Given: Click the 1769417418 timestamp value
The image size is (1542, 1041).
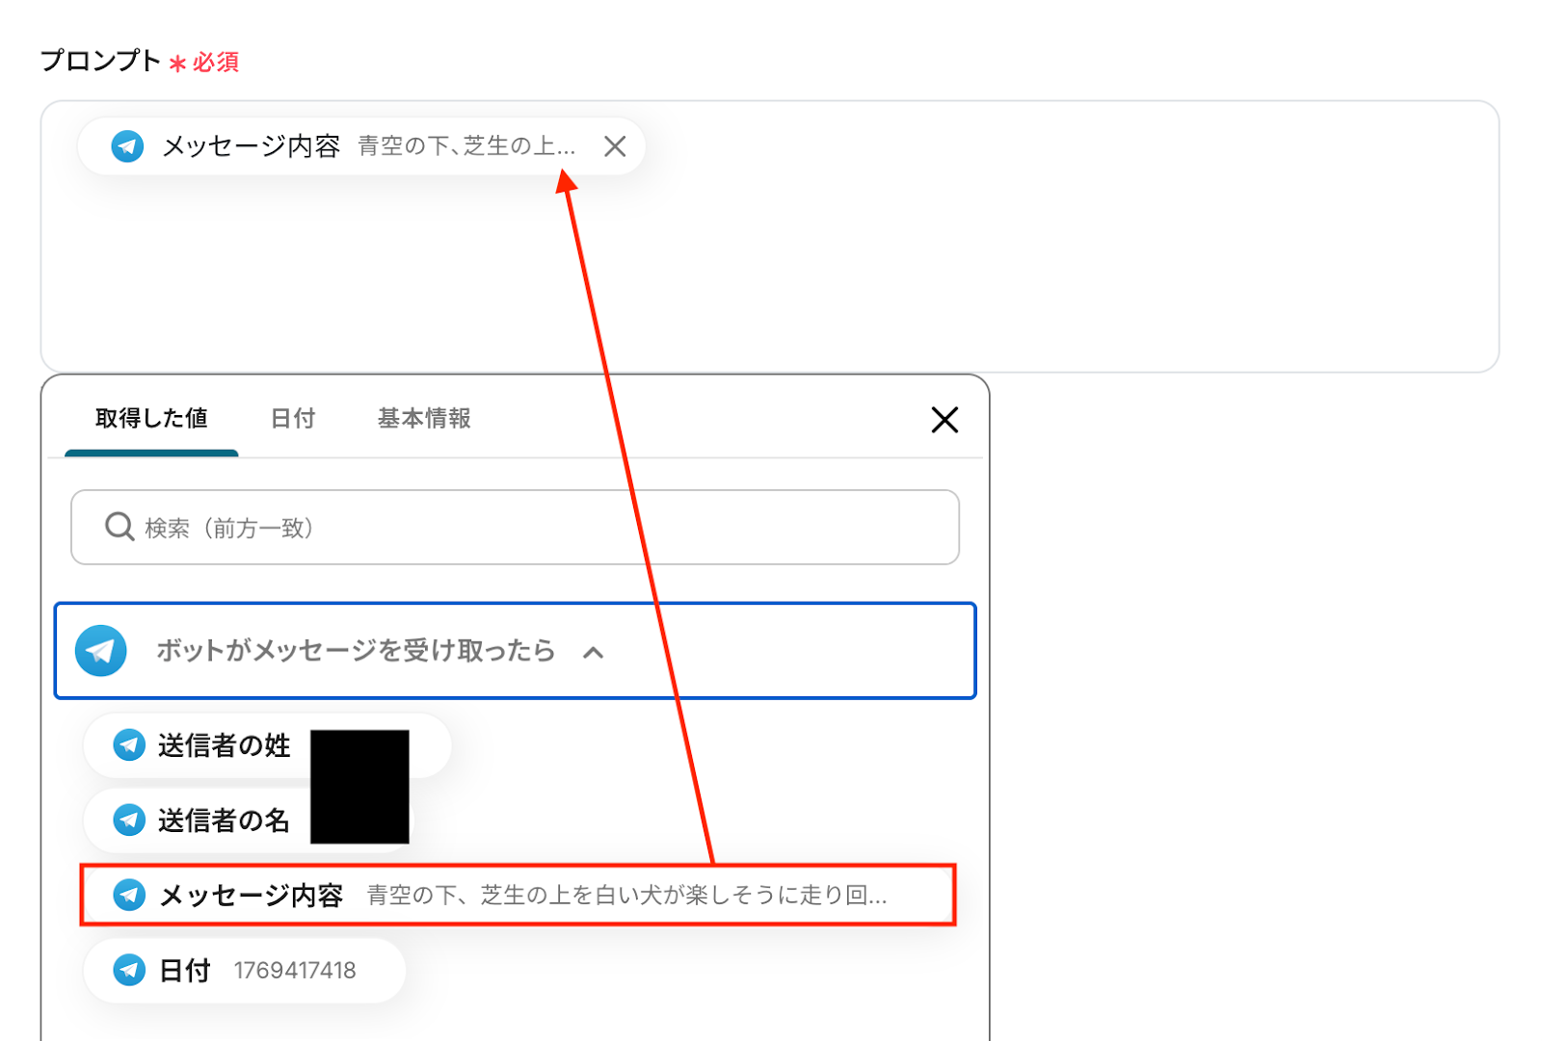Looking at the screenshot, I should [295, 971].
